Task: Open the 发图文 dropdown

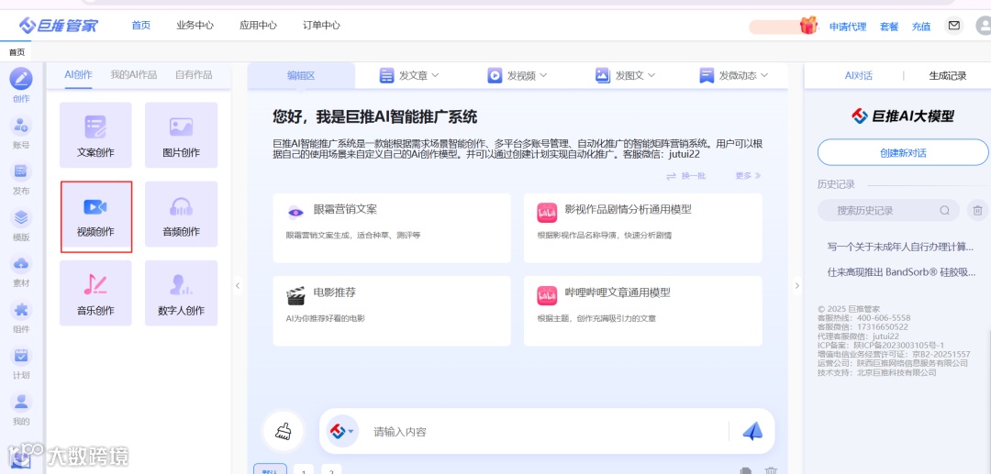Action: click(x=625, y=76)
